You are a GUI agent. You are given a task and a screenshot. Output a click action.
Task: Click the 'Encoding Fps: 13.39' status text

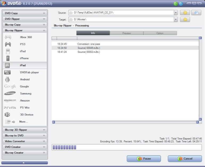(111, 142)
